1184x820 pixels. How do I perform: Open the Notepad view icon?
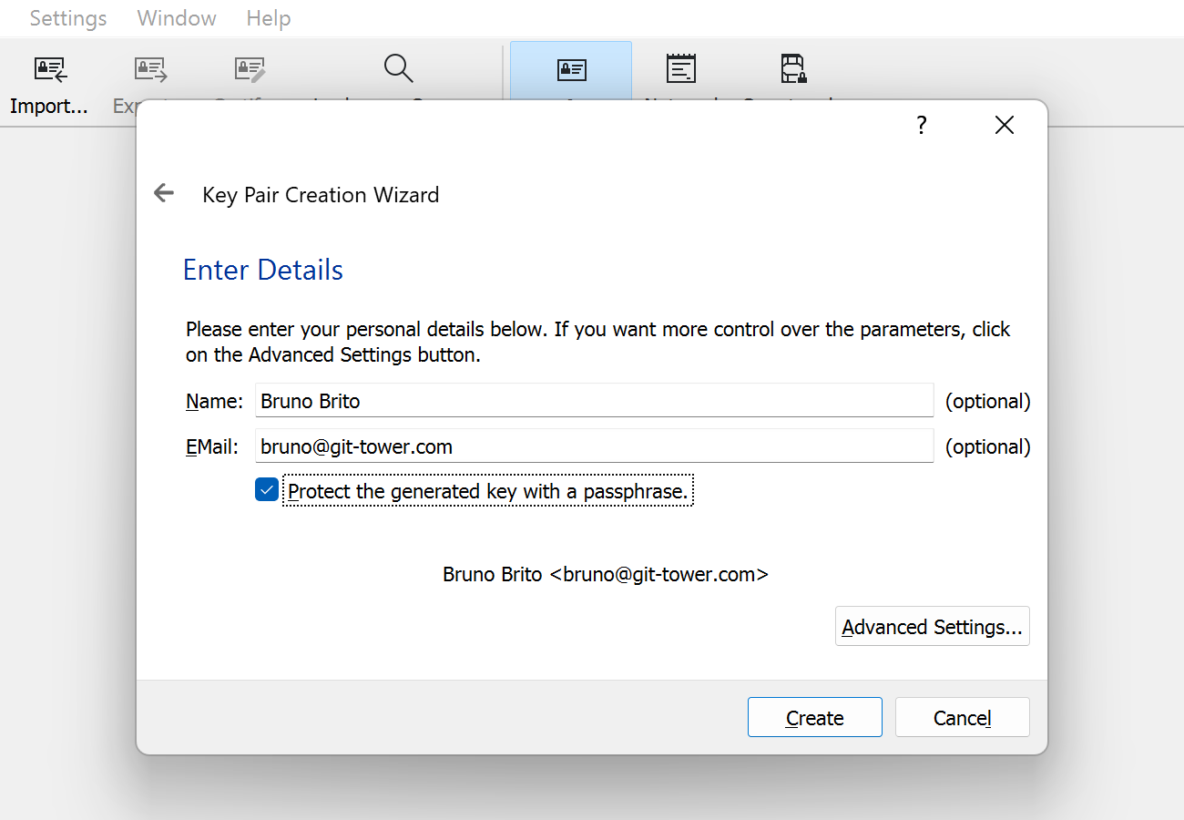(681, 69)
